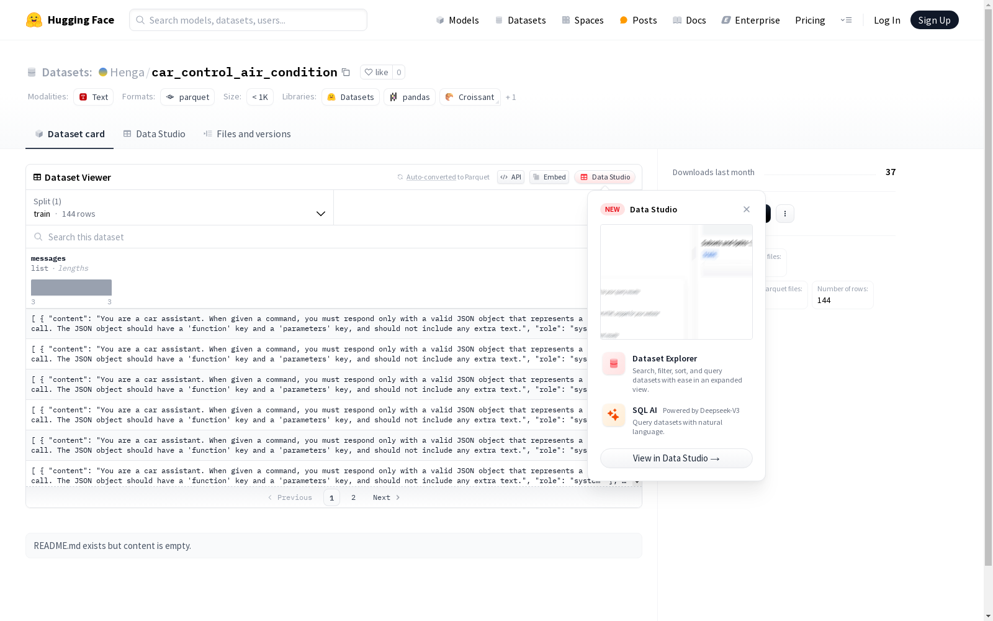993x621 pixels.
Task: Switch to the Files and versions tab
Action: [247, 134]
